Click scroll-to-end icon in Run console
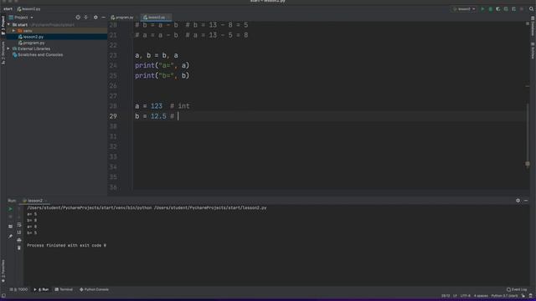This screenshot has height=301, width=536. coord(19,232)
